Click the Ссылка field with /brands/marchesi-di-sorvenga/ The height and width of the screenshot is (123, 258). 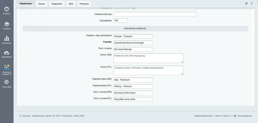pyautogui.click(x=133, y=43)
